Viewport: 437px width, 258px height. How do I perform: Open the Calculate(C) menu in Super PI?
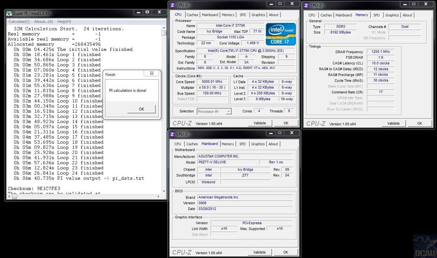(19, 22)
